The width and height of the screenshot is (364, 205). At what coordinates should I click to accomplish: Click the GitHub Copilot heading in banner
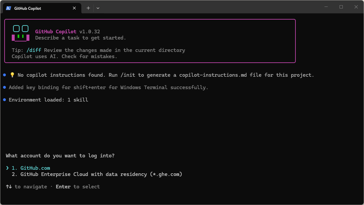(55, 32)
